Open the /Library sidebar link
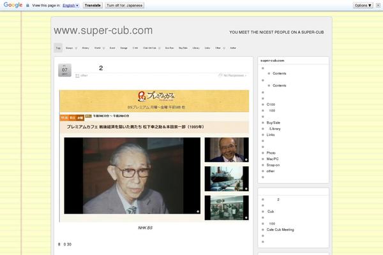The width and height of the screenshot is (383, 255). pos(274,129)
